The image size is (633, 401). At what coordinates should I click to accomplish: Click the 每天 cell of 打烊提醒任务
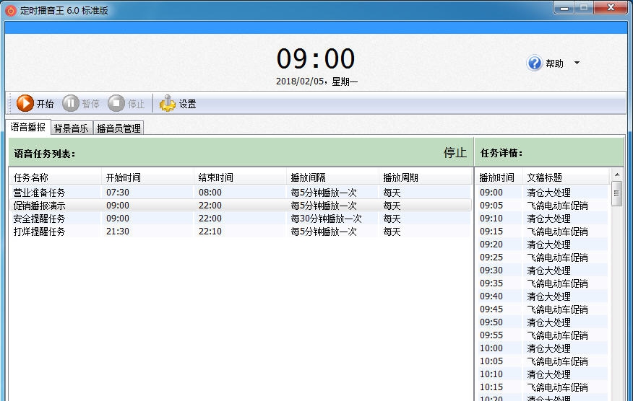392,231
